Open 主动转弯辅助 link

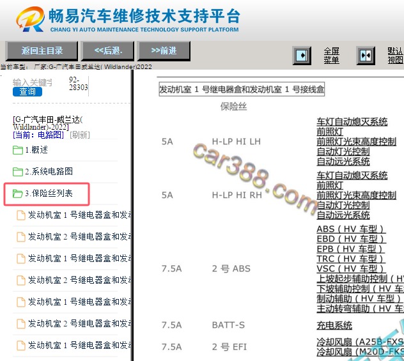pos(360,308)
